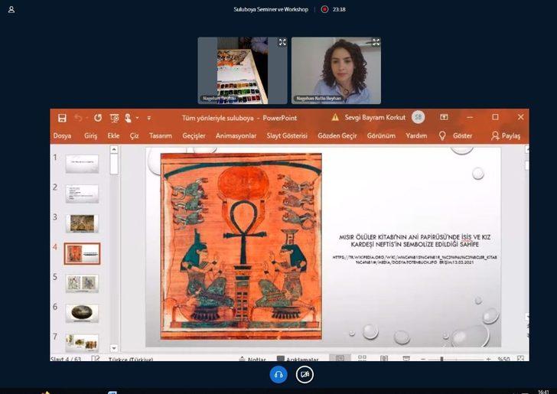557x394 pixels.
Task: Open the Customize Quick Access Toolbar dropdown
Action: [x=149, y=118]
